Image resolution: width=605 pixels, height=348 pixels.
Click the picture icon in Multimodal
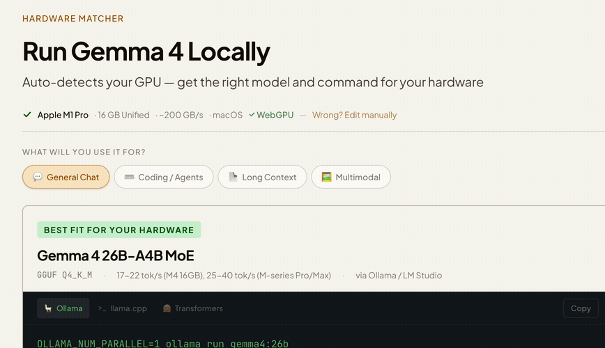326,177
